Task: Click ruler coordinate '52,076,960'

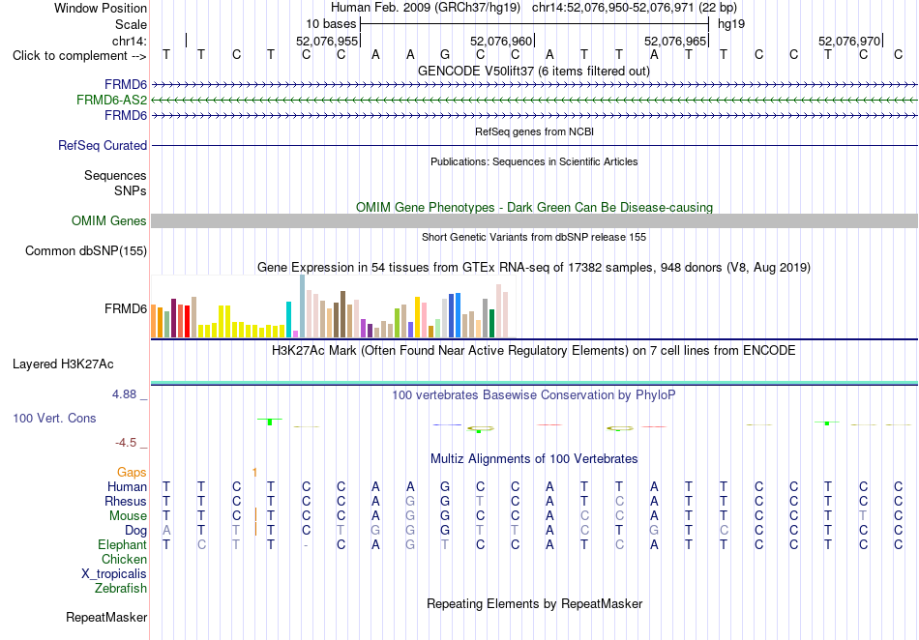Action: click(x=500, y=41)
